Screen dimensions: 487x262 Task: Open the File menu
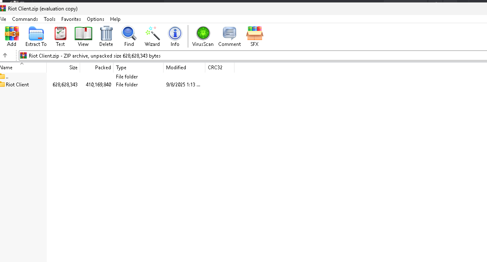coord(3,19)
